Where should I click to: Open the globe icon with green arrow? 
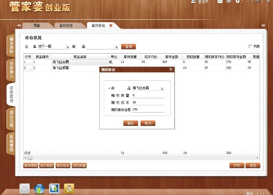[x=40, y=188]
